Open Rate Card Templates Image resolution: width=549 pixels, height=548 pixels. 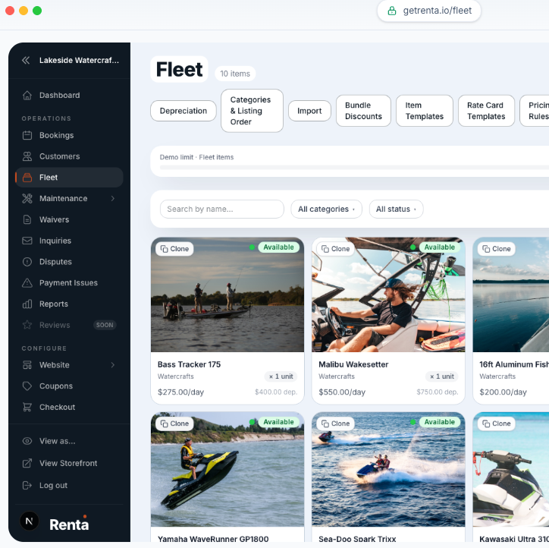click(x=486, y=111)
